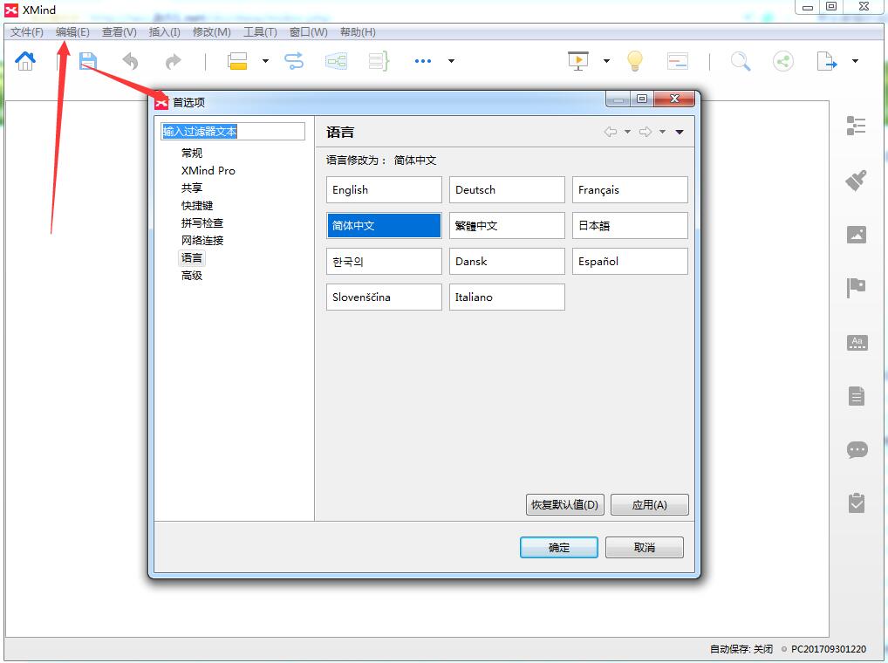Open the Markers flag panel in sidebar
This screenshot has width=888, height=663.
click(x=857, y=288)
